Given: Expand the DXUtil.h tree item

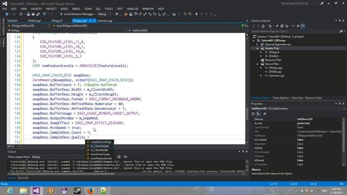Looking at the screenshot, I should point(261,56).
